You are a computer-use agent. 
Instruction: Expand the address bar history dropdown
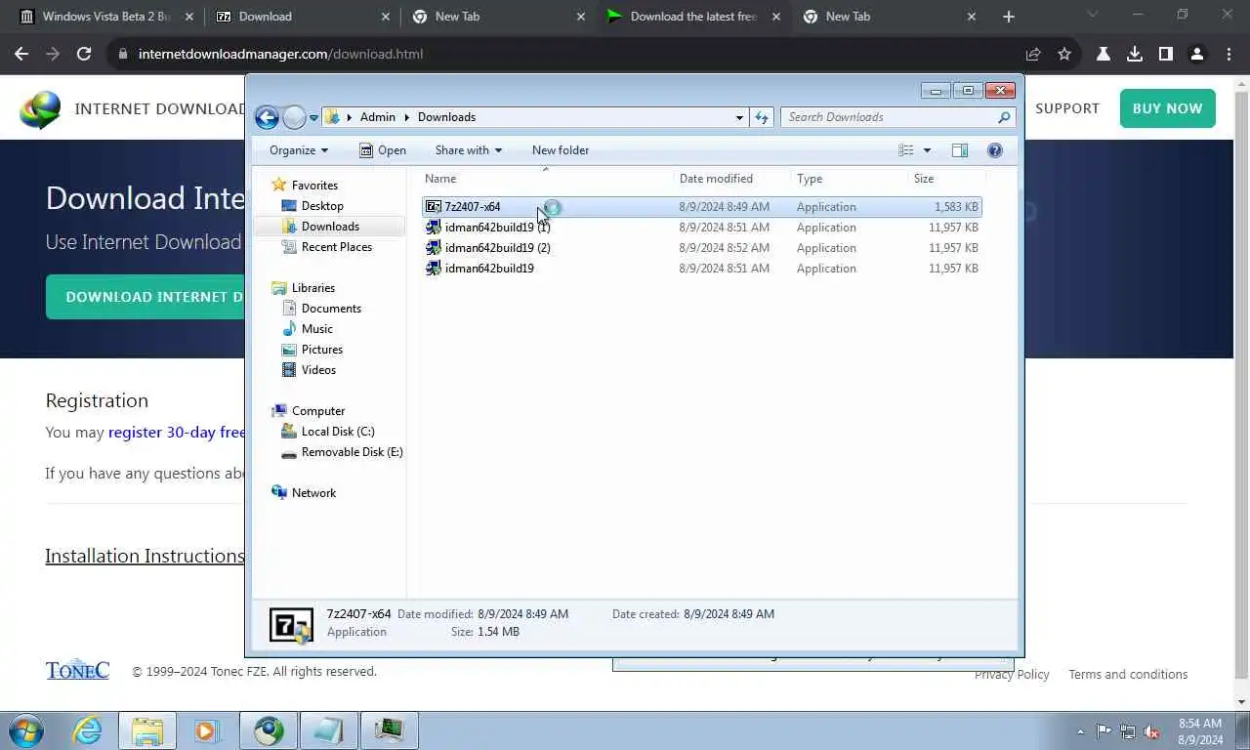coord(739,117)
